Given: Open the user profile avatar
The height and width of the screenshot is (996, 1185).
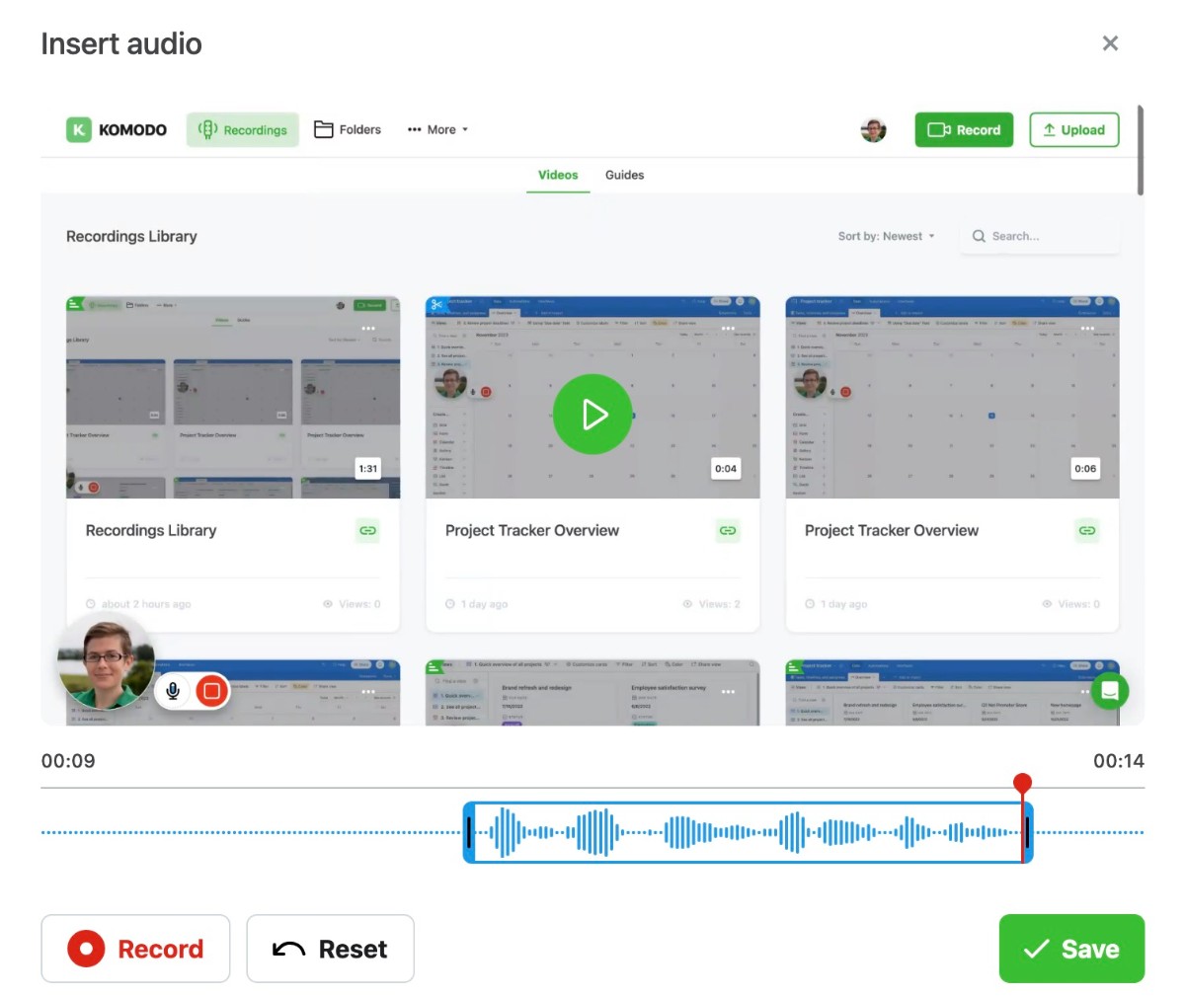Looking at the screenshot, I should (x=873, y=129).
